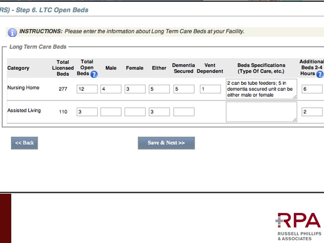Select Assisted Living Male beds field

(111, 112)
